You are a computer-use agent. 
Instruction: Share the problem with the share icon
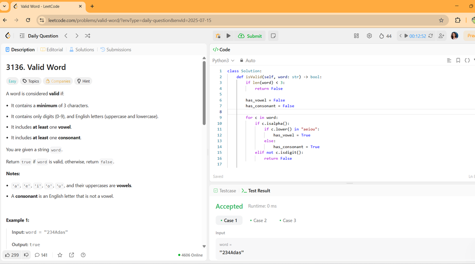72,255
